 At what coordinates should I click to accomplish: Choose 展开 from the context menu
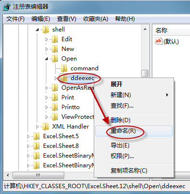134,84
